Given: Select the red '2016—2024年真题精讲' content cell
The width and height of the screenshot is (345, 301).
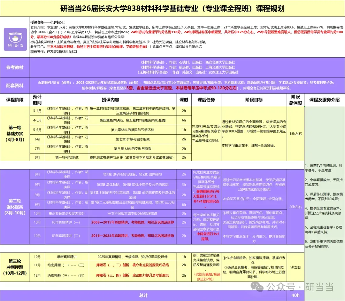Looking at the screenshot, I should 133,236.
